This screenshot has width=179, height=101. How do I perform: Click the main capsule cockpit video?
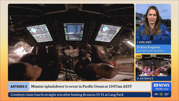[71, 42]
